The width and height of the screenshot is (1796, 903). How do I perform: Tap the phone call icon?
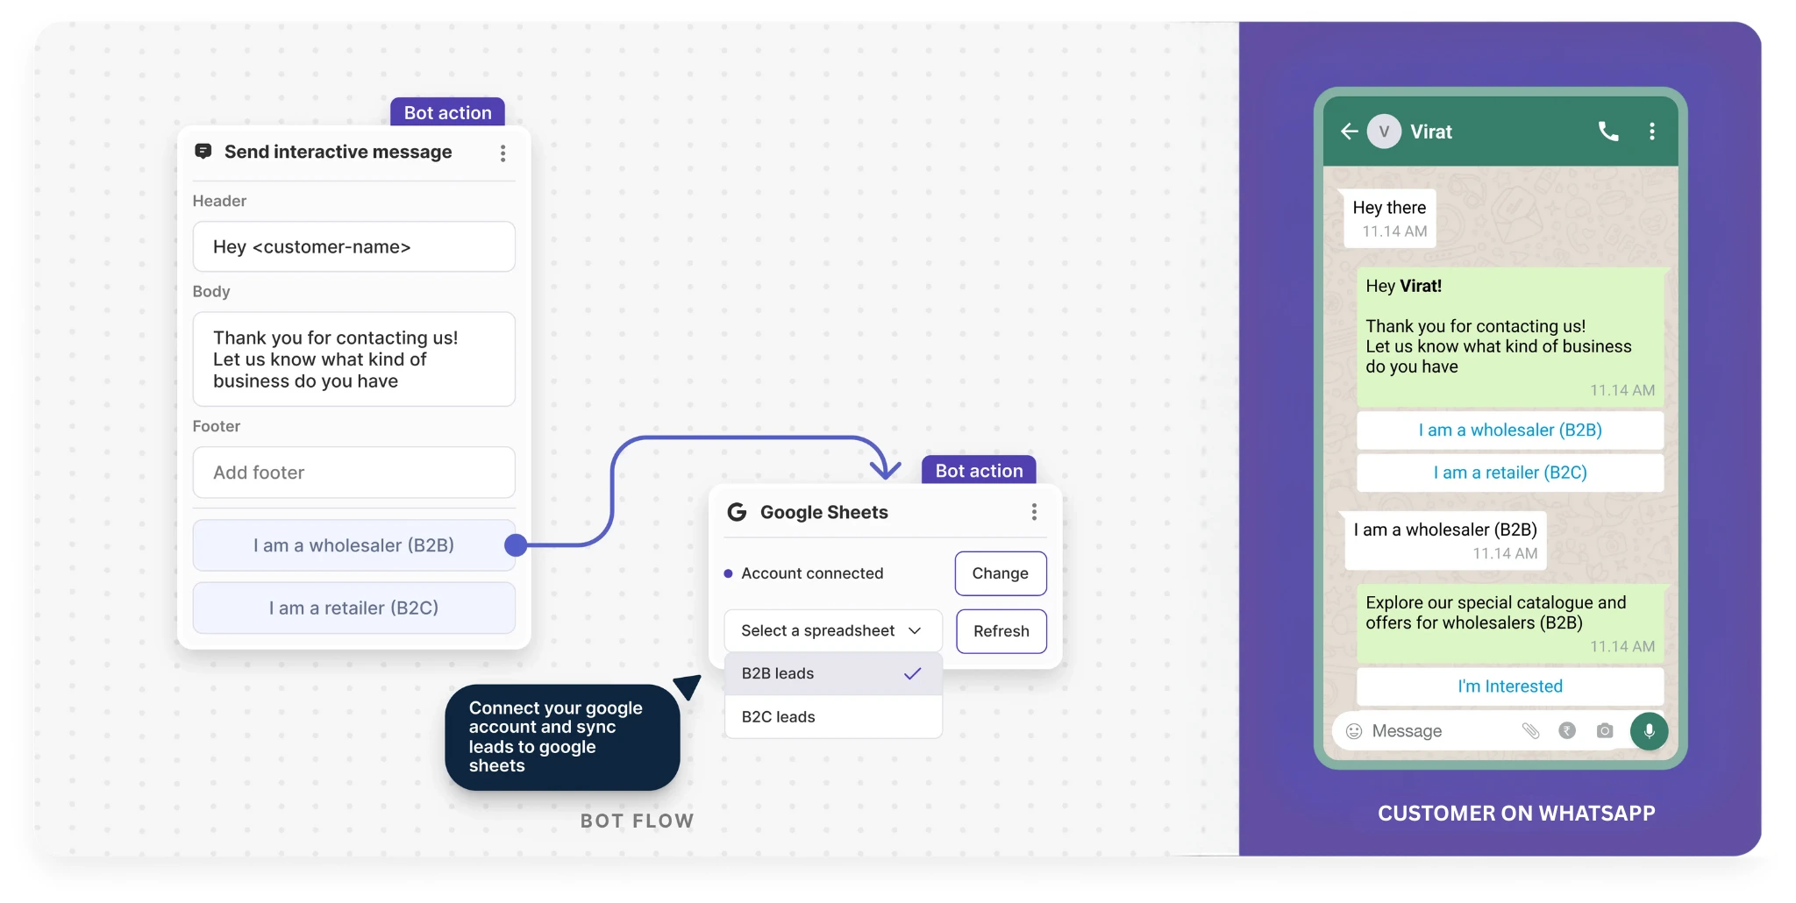tap(1607, 132)
